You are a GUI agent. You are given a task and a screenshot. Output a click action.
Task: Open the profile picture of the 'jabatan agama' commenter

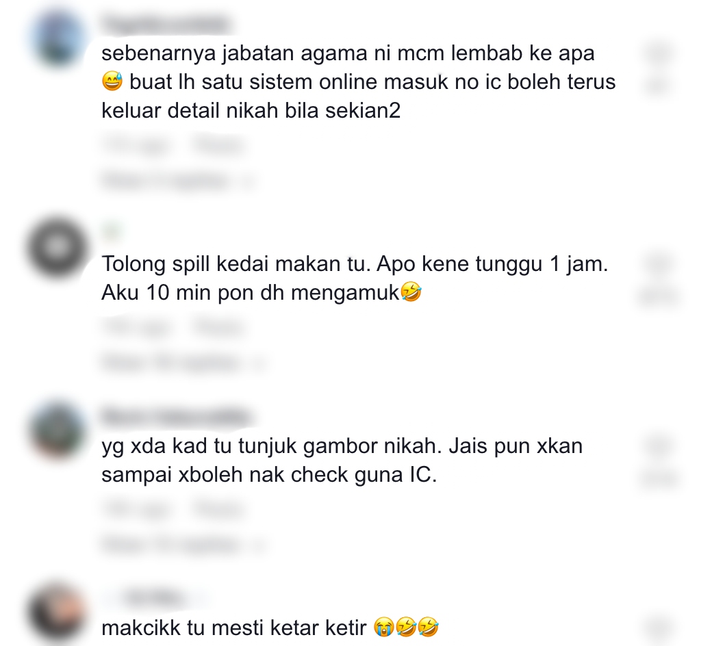[58, 39]
